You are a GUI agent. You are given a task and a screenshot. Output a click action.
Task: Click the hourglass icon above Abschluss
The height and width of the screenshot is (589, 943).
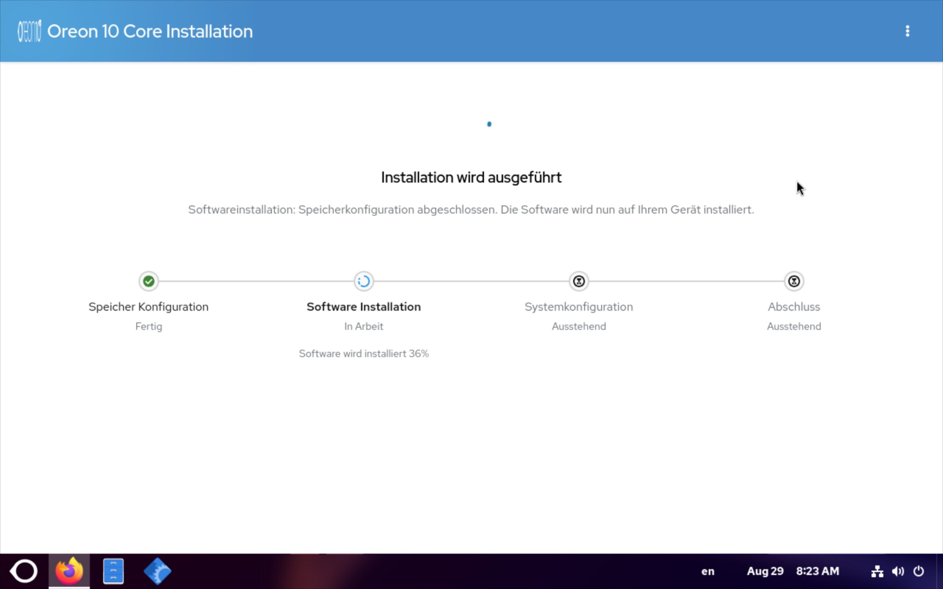click(x=794, y=281)
